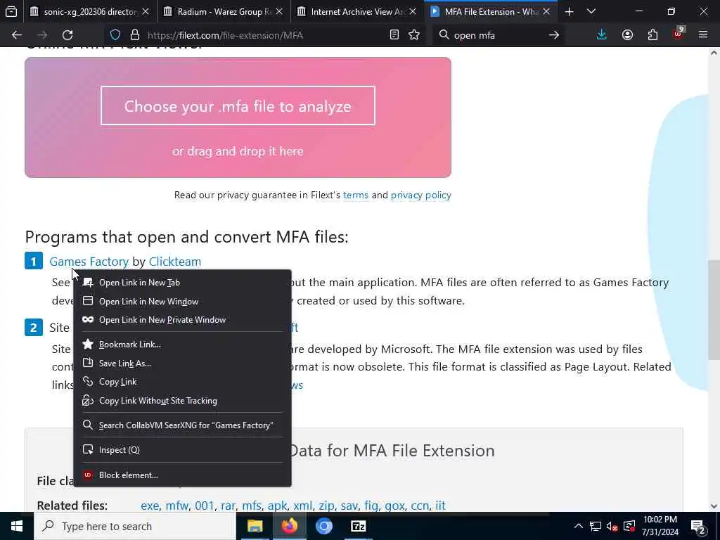Open the uBlock Origin toolbar icon
This screenshot has width=720, height=540.
point(678,34)
